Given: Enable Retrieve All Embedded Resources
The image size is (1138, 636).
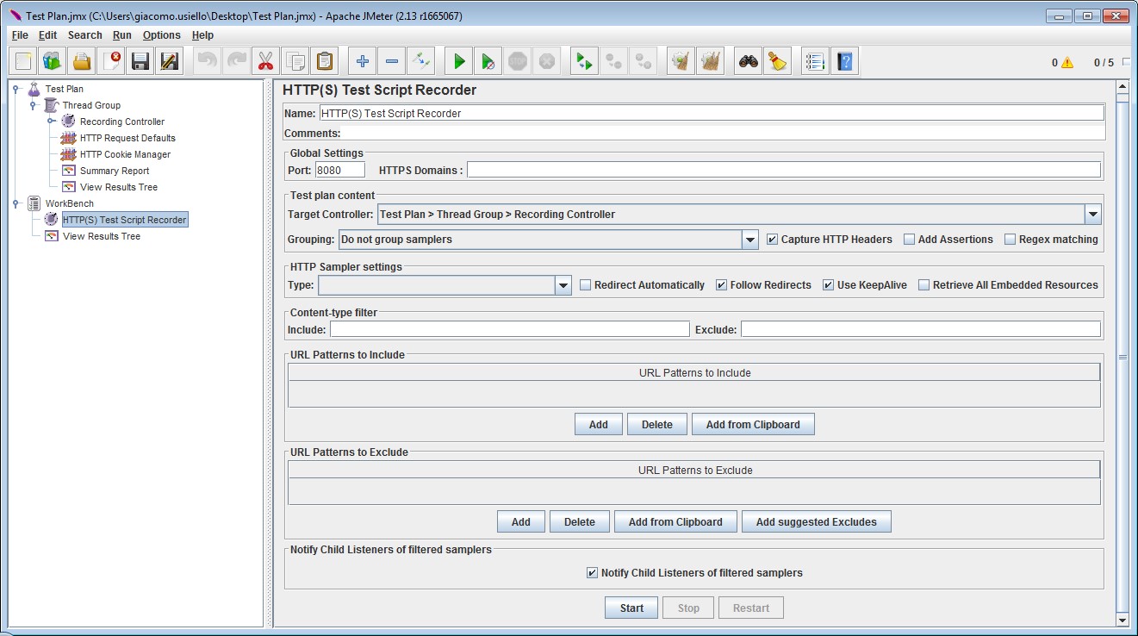Looking at the screenshot, I should (924, 285).
